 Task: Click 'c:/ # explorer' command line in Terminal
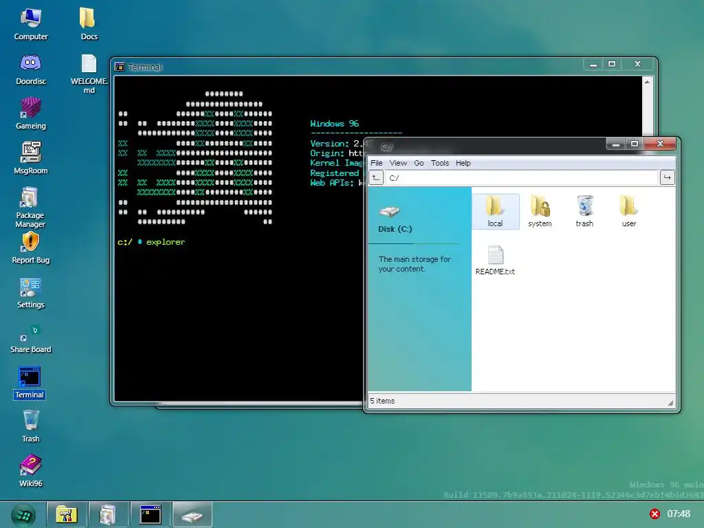(151, 242)
